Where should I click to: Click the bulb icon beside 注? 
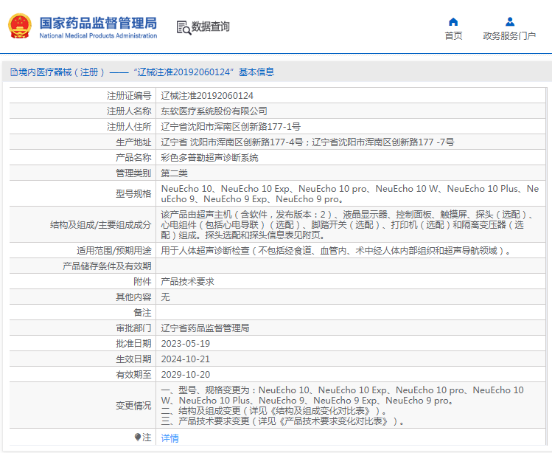point(138,437)
